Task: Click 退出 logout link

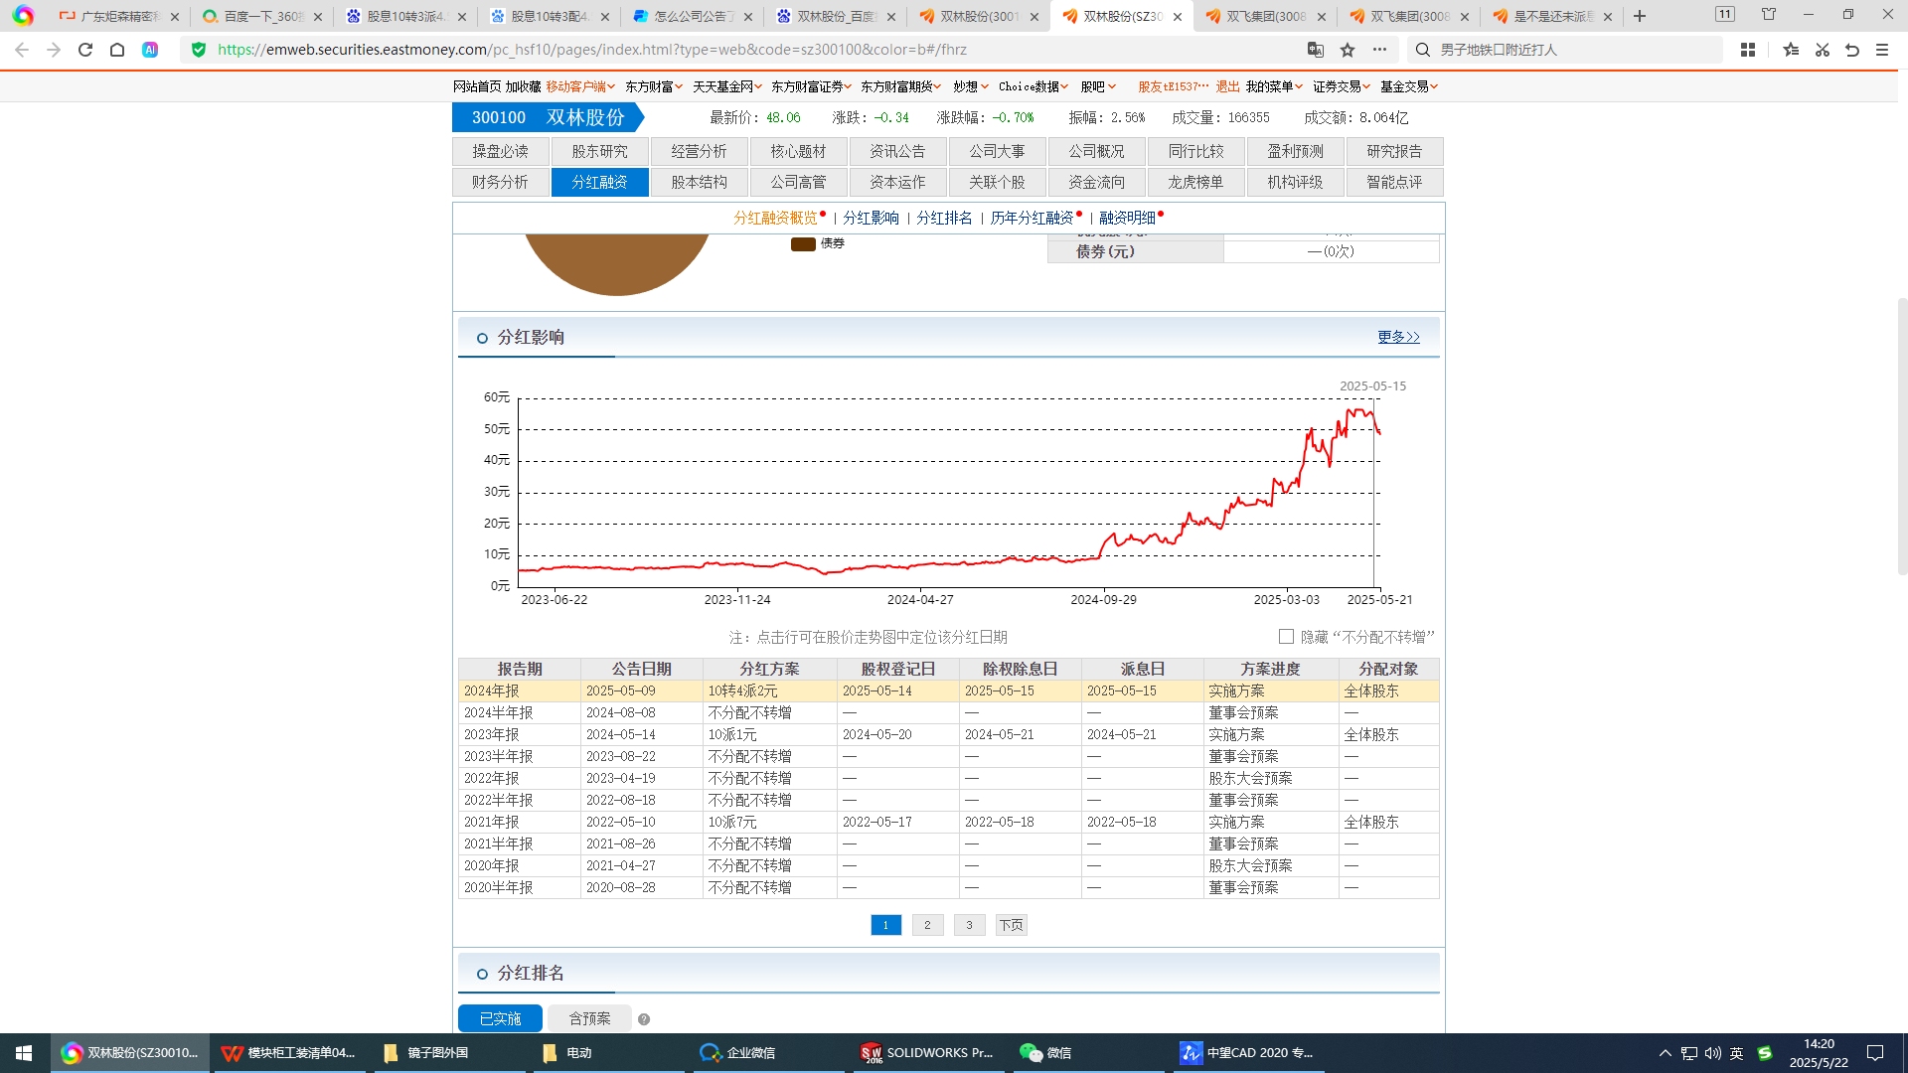Action: 1227,87
